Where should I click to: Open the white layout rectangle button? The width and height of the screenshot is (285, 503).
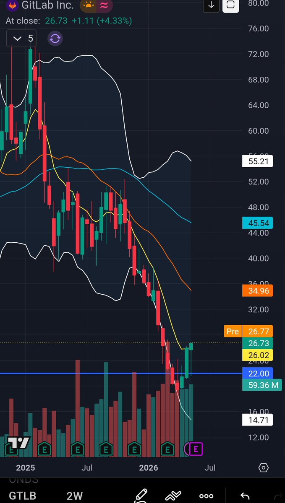point(230,5)
